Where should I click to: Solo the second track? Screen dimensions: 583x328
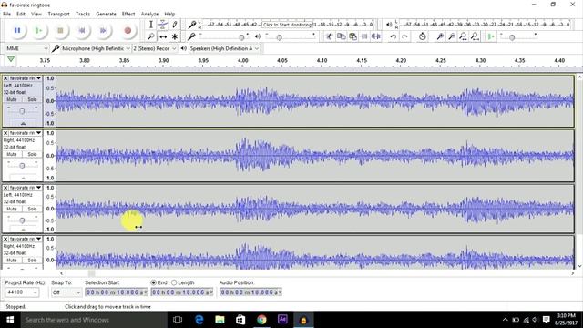[32, 154]
